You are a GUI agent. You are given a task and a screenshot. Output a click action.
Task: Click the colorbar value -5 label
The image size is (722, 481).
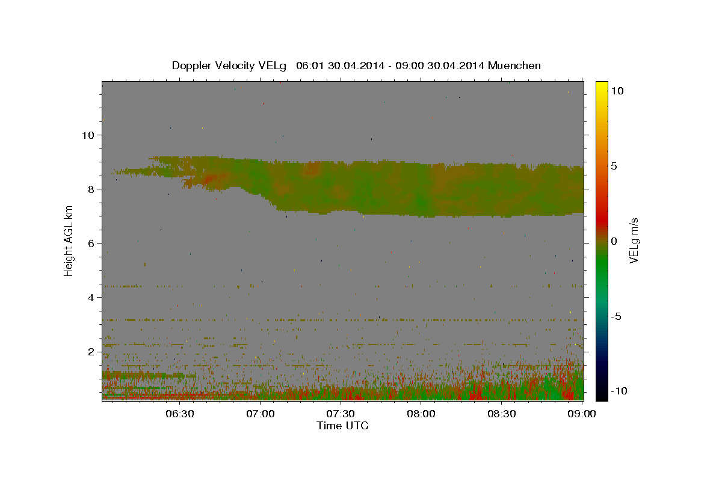point(617,316)
